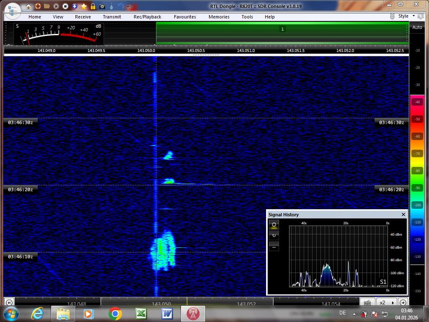Viewport: 429px width, 322px height.
Task: Click the bottom-left rewind arrow button
Action: coord(9,303)
